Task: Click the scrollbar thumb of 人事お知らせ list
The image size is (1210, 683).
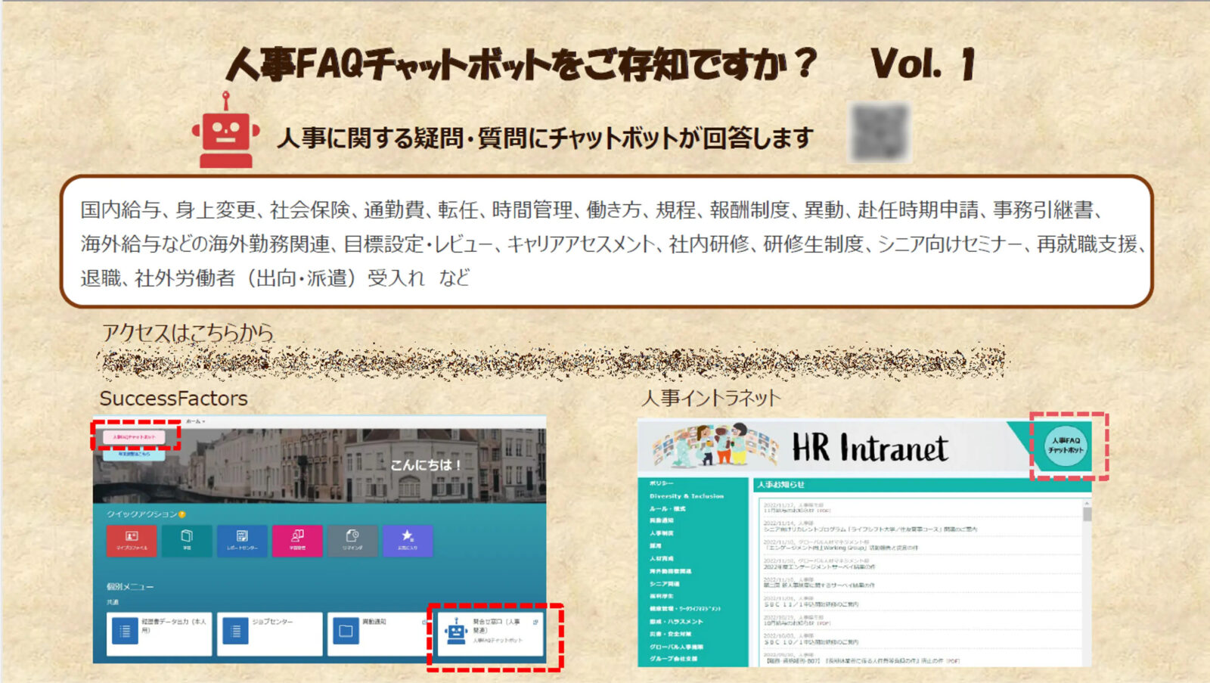Action: [x=1087, y=514]
